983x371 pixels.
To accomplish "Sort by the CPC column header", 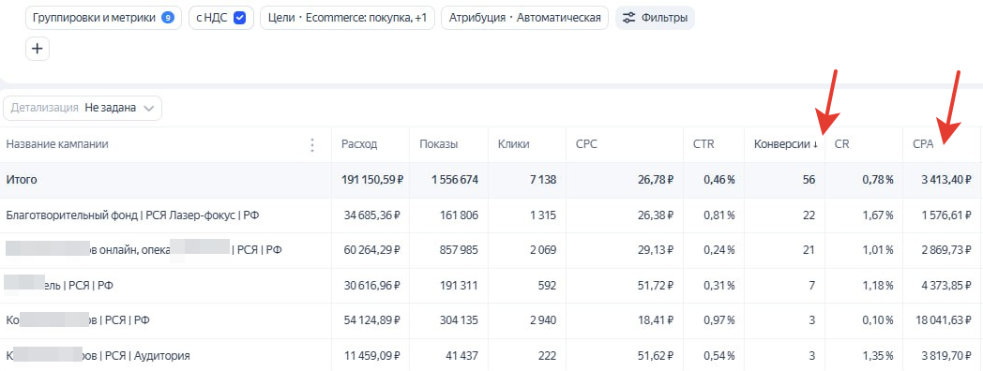I will pyautogui.click(x=586, y=144).
